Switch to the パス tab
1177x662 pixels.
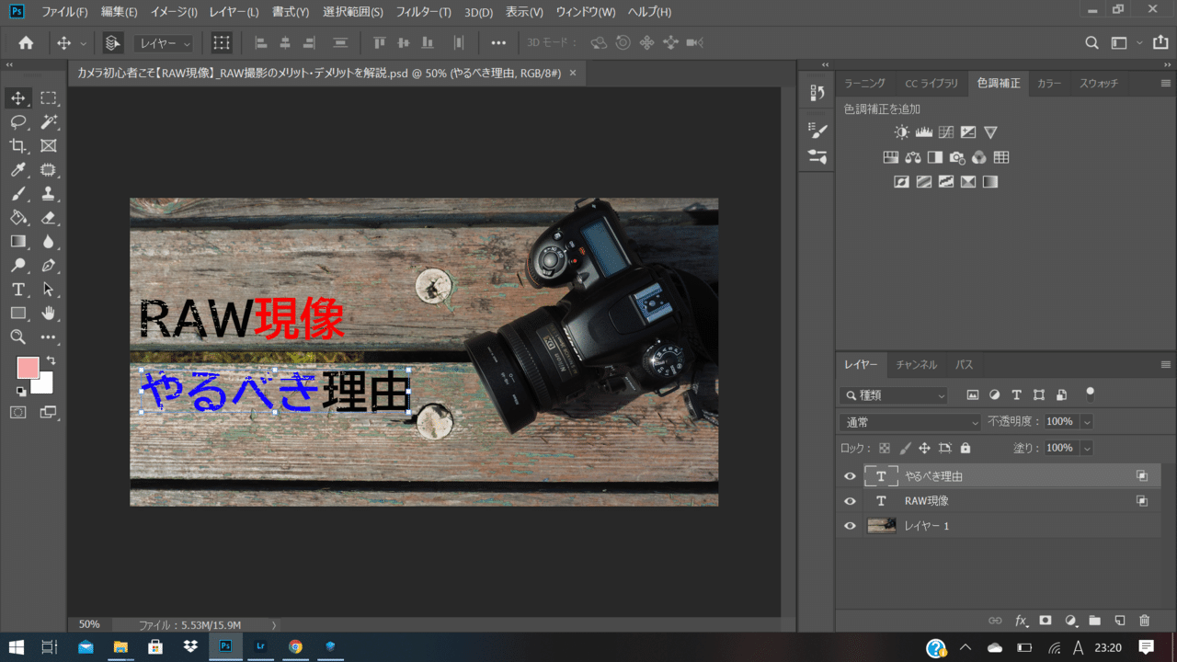click(964, 365)
